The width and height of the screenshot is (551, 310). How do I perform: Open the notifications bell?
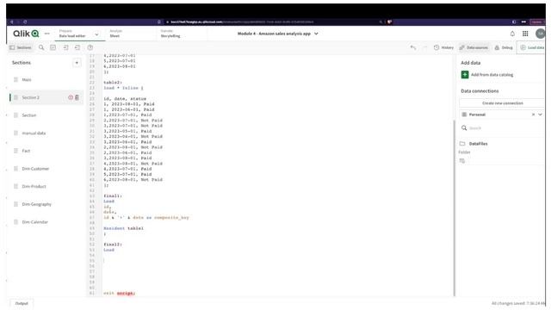coord(512,34)
